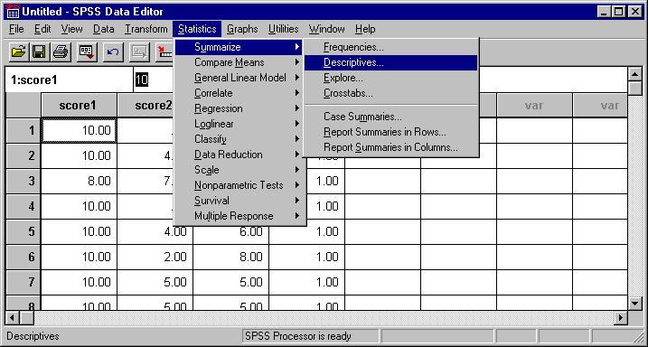Viewport: 648px width, 347px height.
Task: Click the Statistics menu
Action: point(197,29)
